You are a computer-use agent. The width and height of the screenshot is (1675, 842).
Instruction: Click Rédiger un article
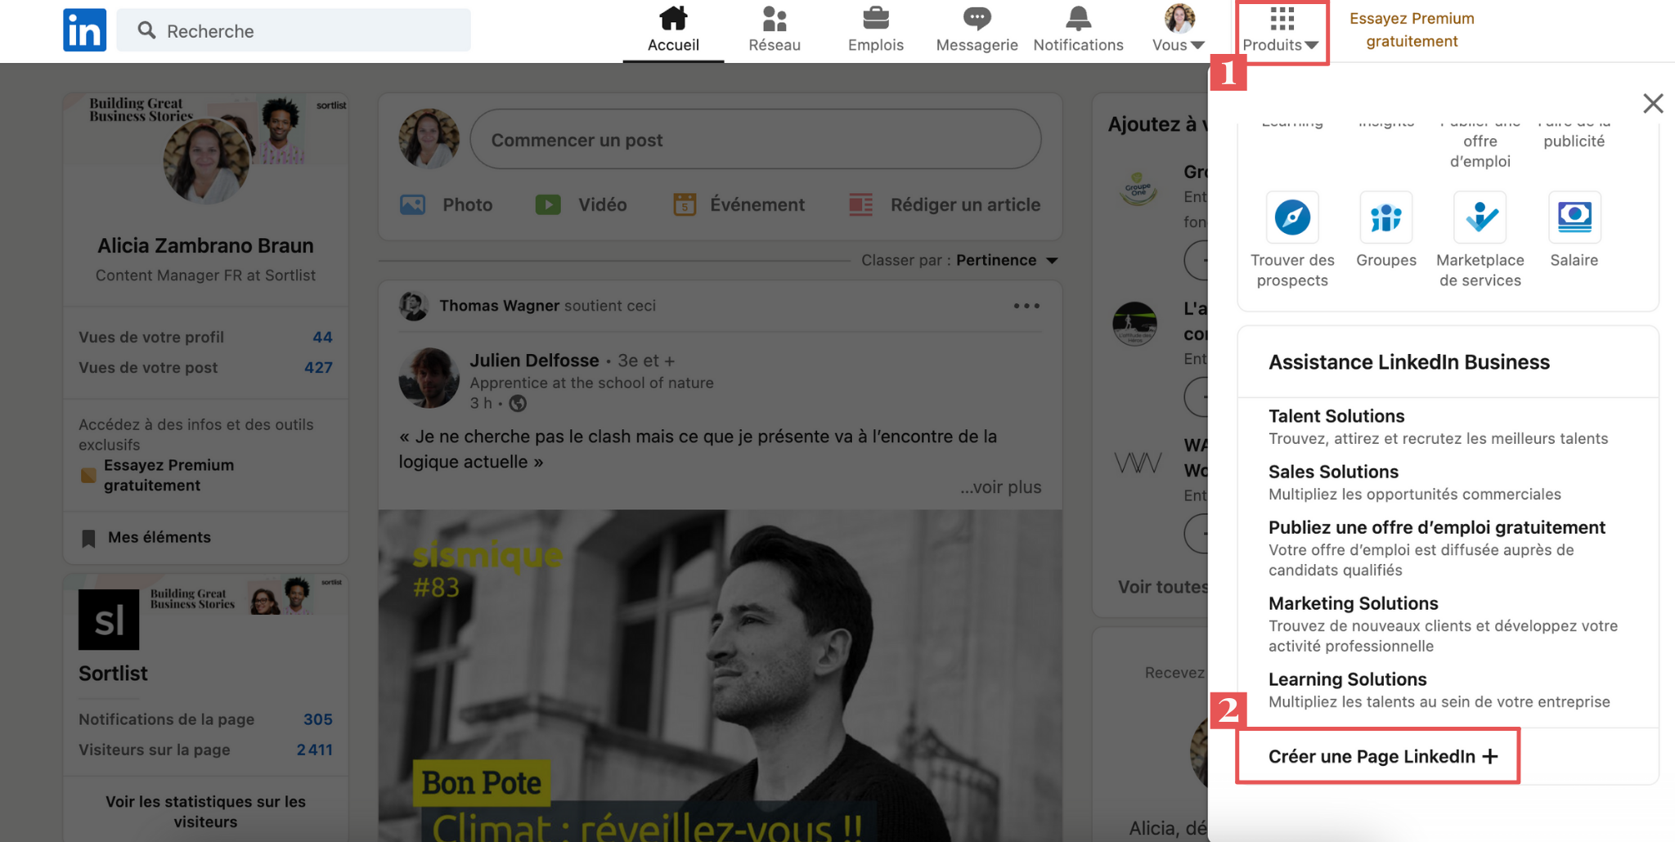point(945,204)
